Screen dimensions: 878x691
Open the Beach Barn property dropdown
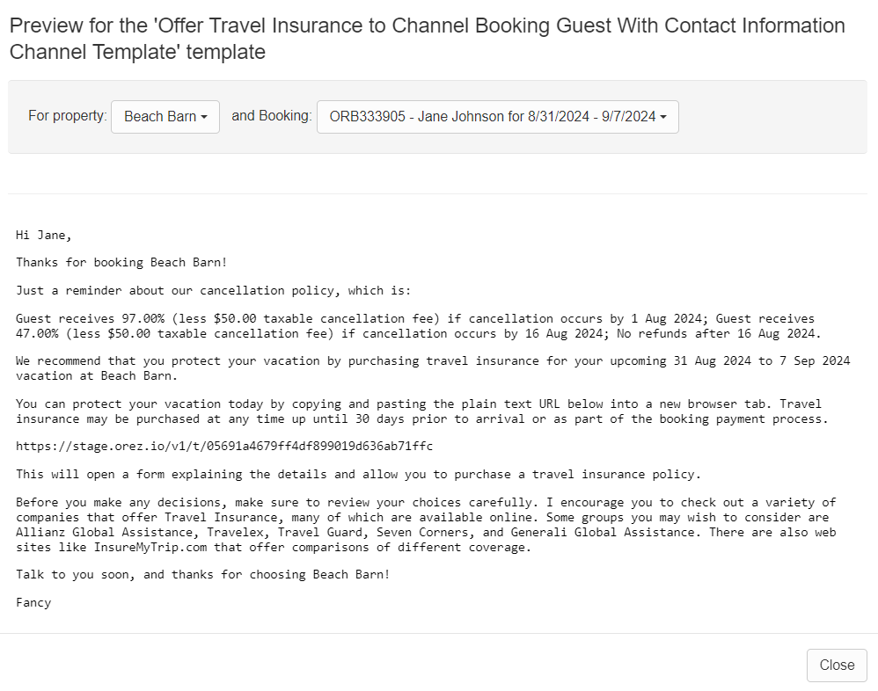coord(165,117)
